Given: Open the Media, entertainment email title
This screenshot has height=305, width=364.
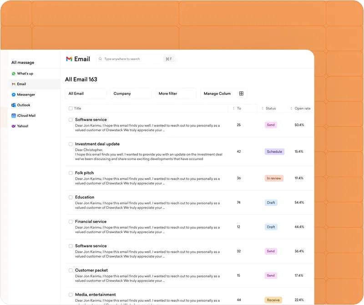Looking at the screenshot, I should (96, 295).
